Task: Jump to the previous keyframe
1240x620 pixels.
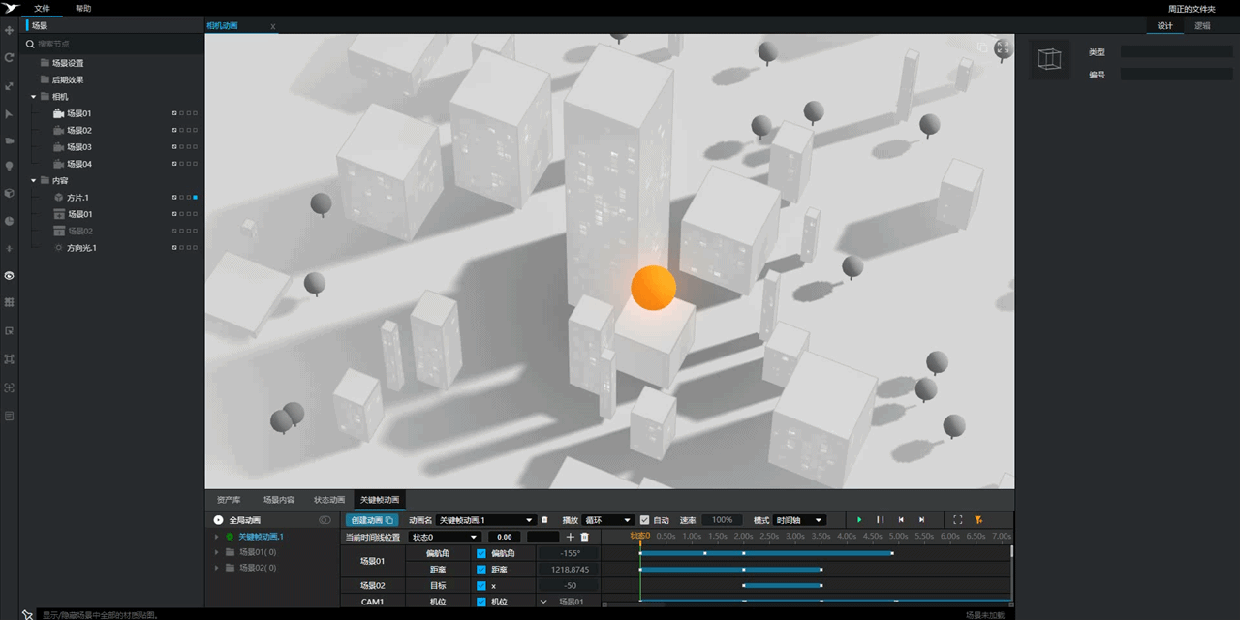Action: coord(901,520)
